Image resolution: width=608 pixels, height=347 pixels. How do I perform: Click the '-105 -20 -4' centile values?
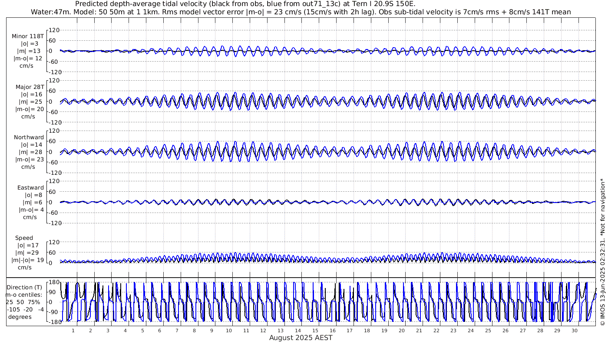click(x=25, y=309)
